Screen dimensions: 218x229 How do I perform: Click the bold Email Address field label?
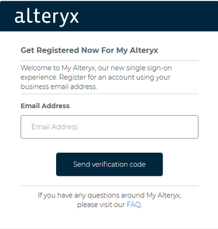[45, 106]
